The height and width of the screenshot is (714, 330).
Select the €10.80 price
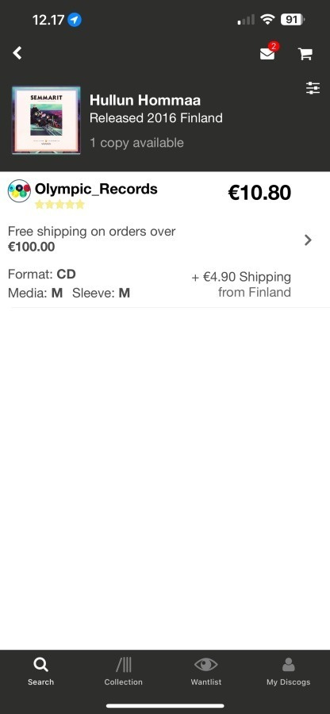click(259, 193)
